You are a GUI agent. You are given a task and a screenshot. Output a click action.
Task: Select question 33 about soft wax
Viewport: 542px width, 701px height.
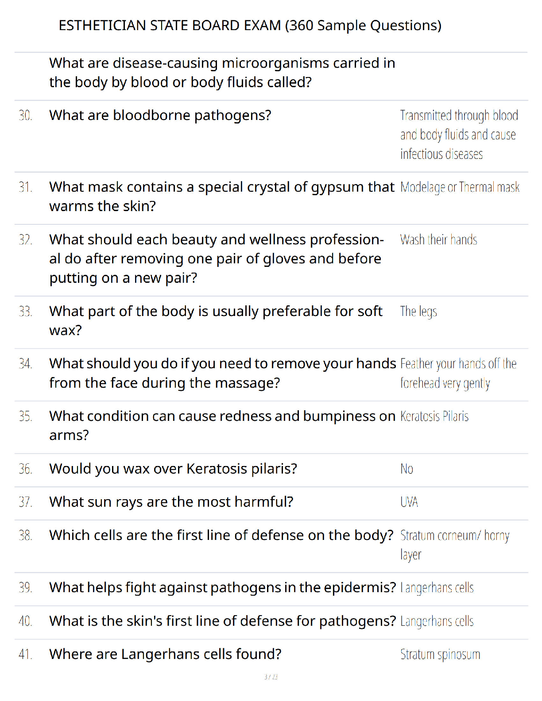point(216,321)
